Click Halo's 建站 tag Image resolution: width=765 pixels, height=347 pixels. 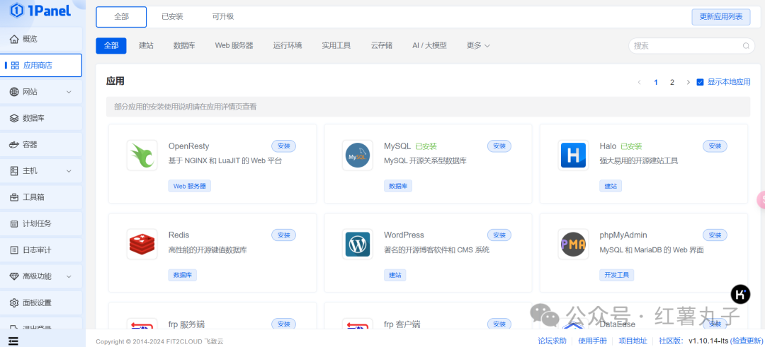tap(611, 186)
